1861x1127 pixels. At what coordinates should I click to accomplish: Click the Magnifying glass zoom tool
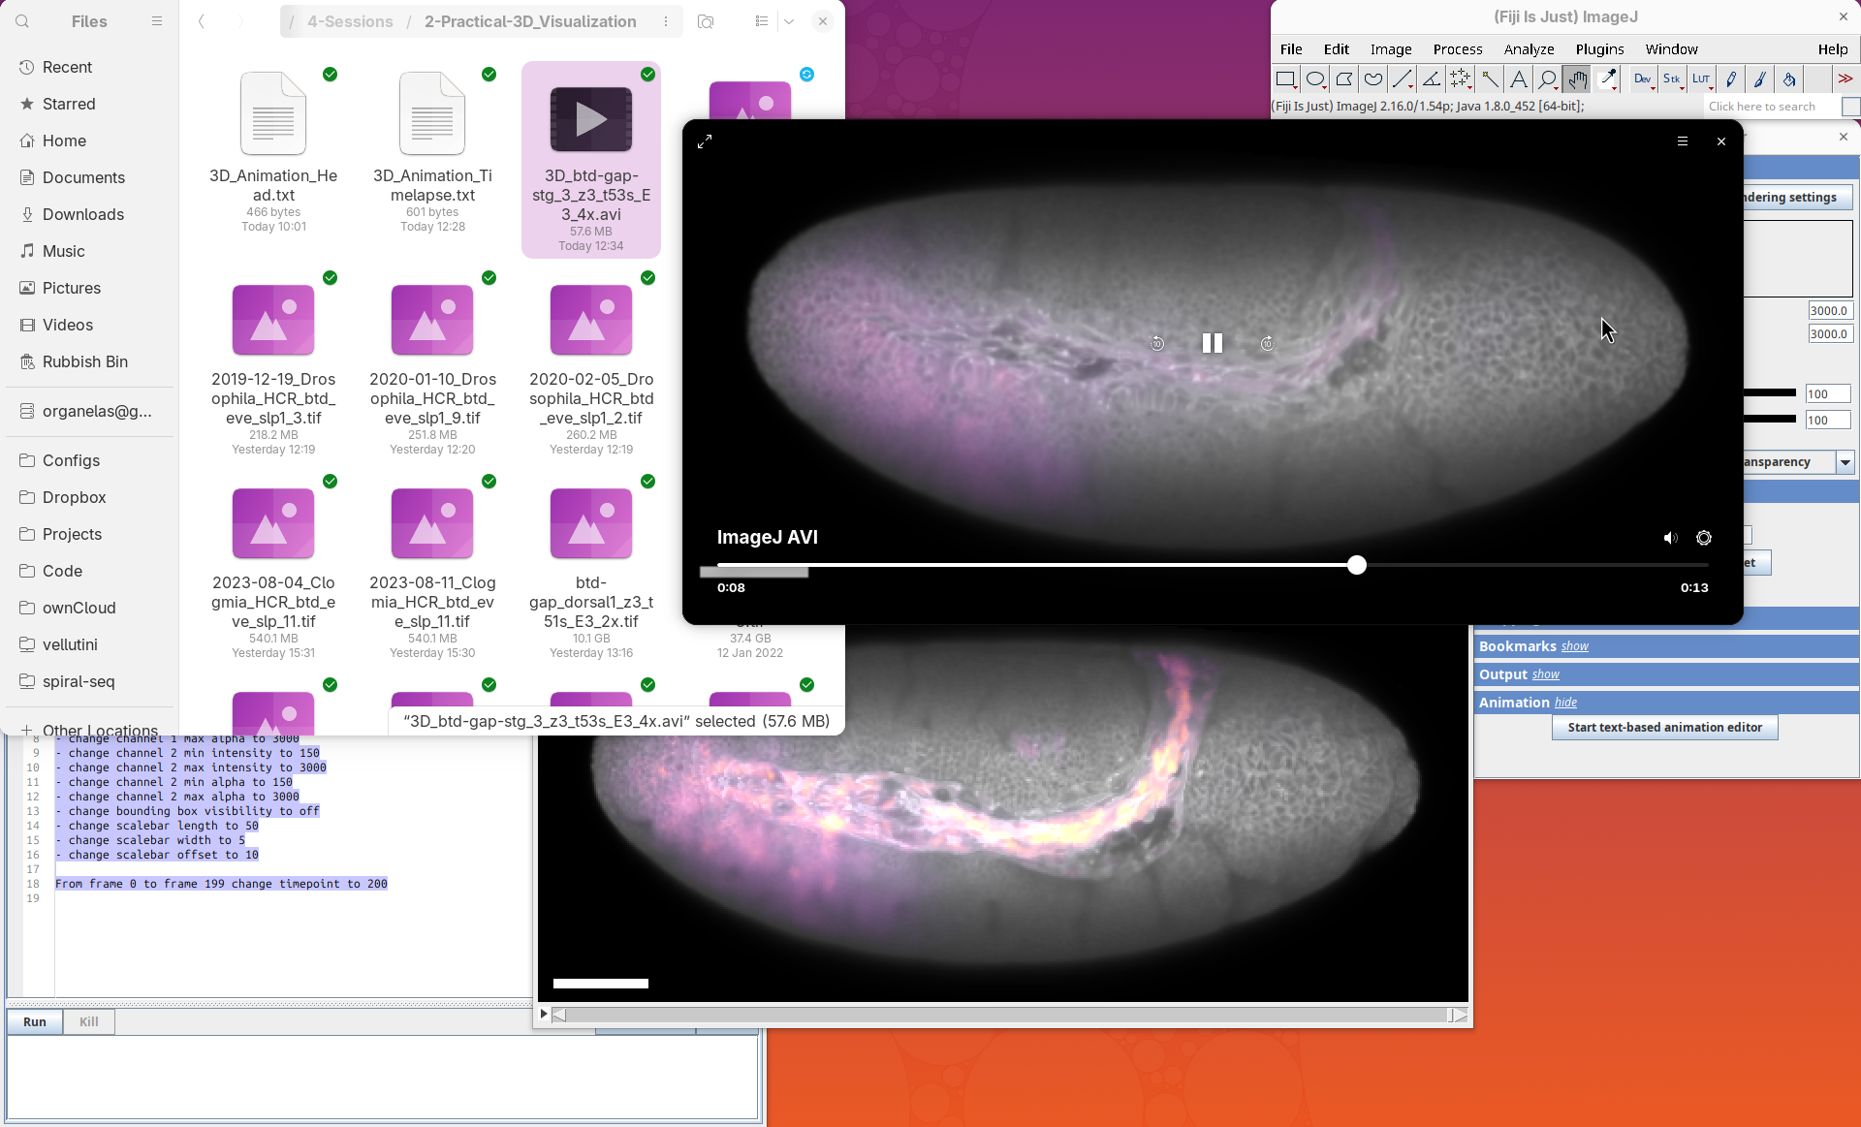point(1548,79)
